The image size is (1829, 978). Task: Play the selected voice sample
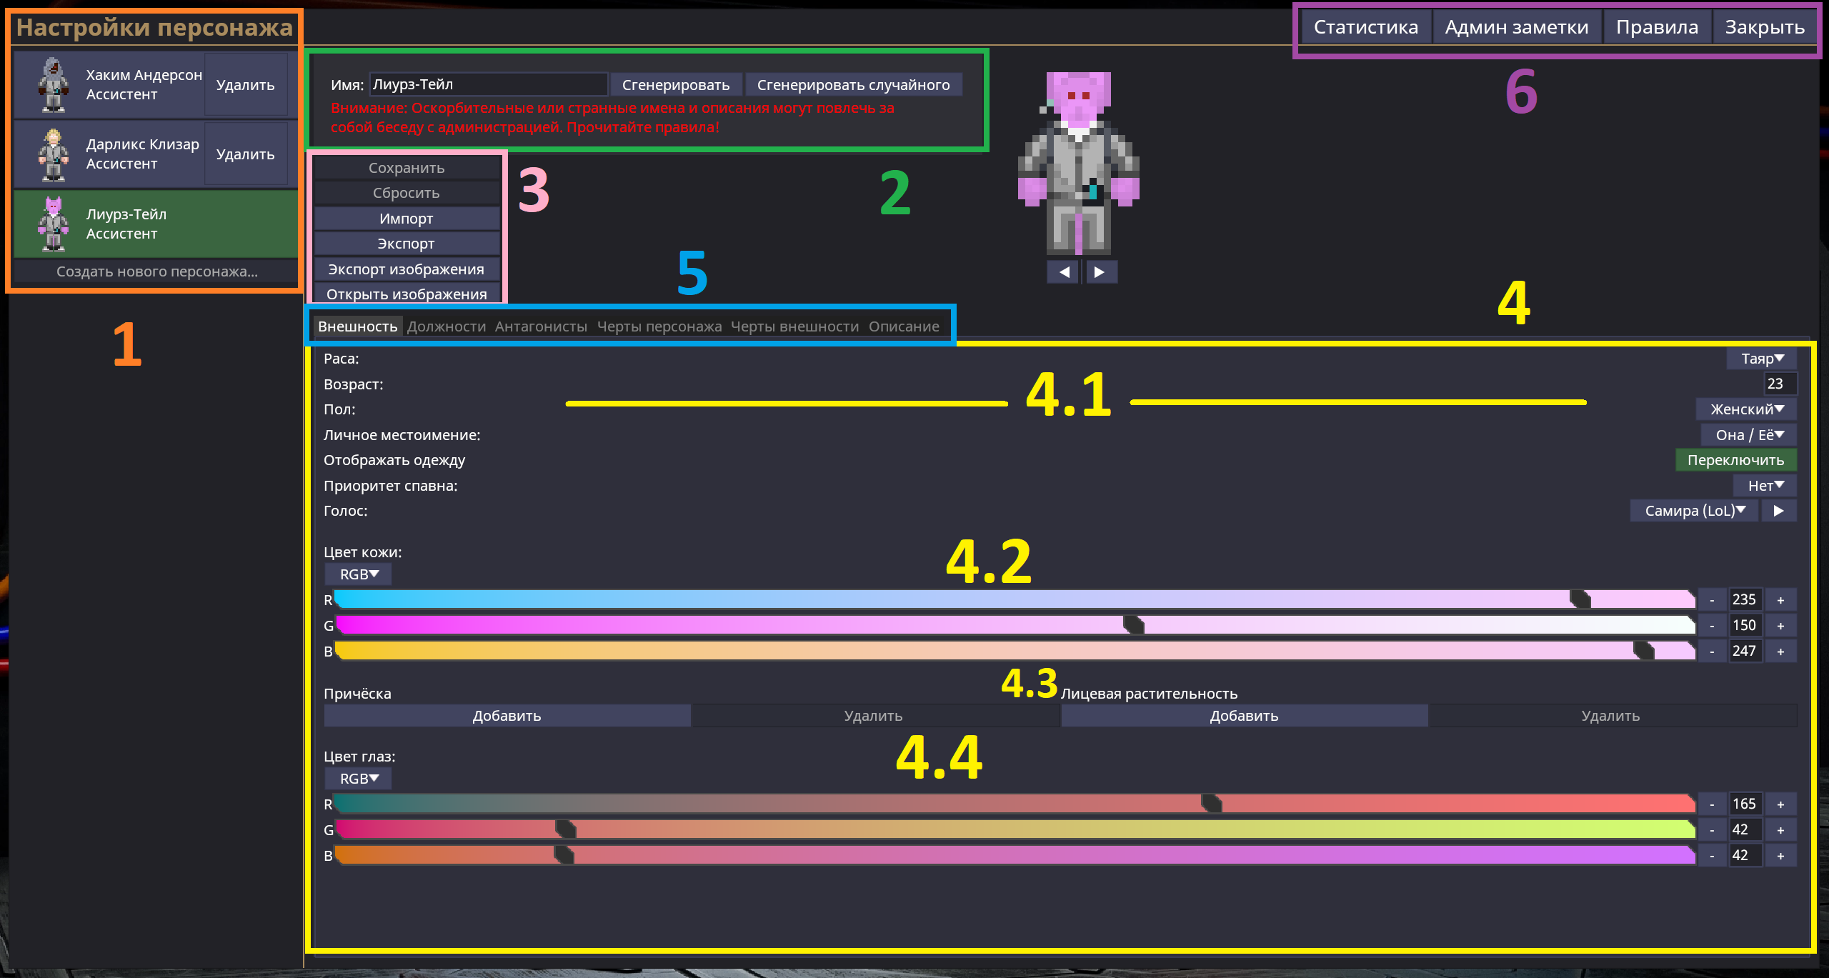[x=1778, y=511]
